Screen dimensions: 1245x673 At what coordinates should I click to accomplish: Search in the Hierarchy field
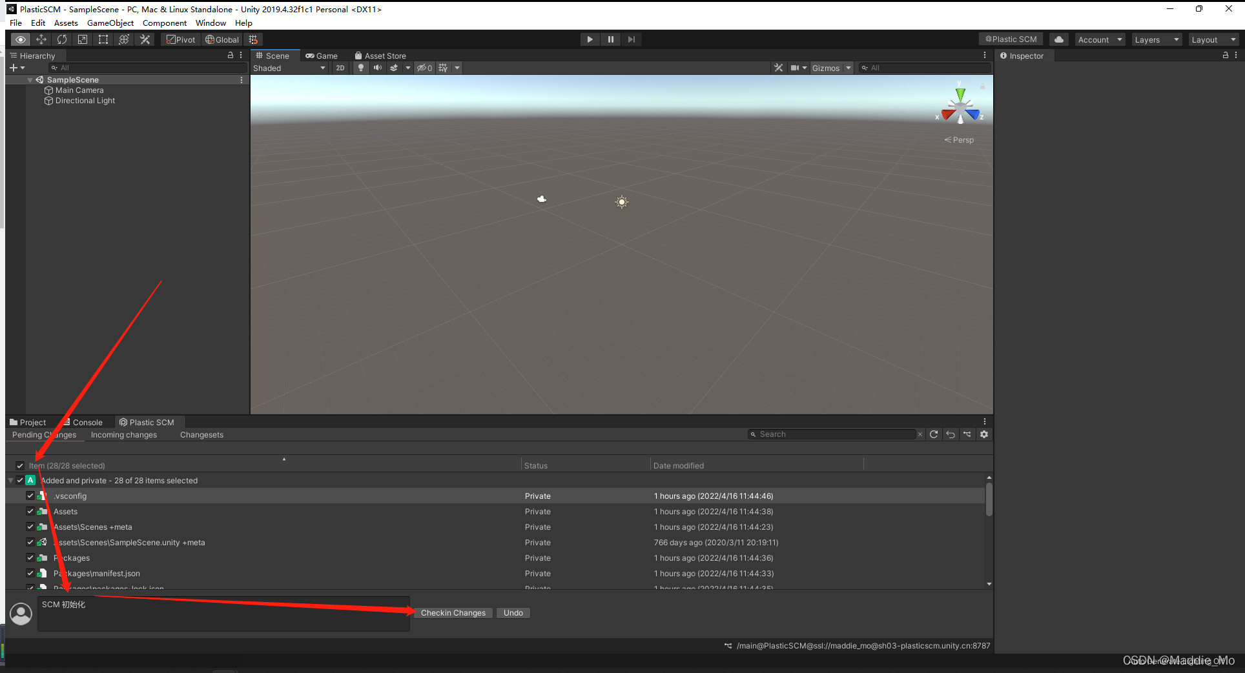(x=149, y=68)
